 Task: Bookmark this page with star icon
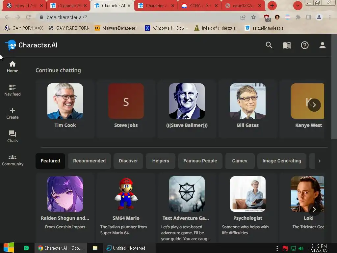tap(253, 17)
